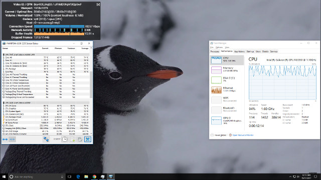Select GPU 0 in performance sidebar
Screen dimensions: 321x180
[227, 120]
